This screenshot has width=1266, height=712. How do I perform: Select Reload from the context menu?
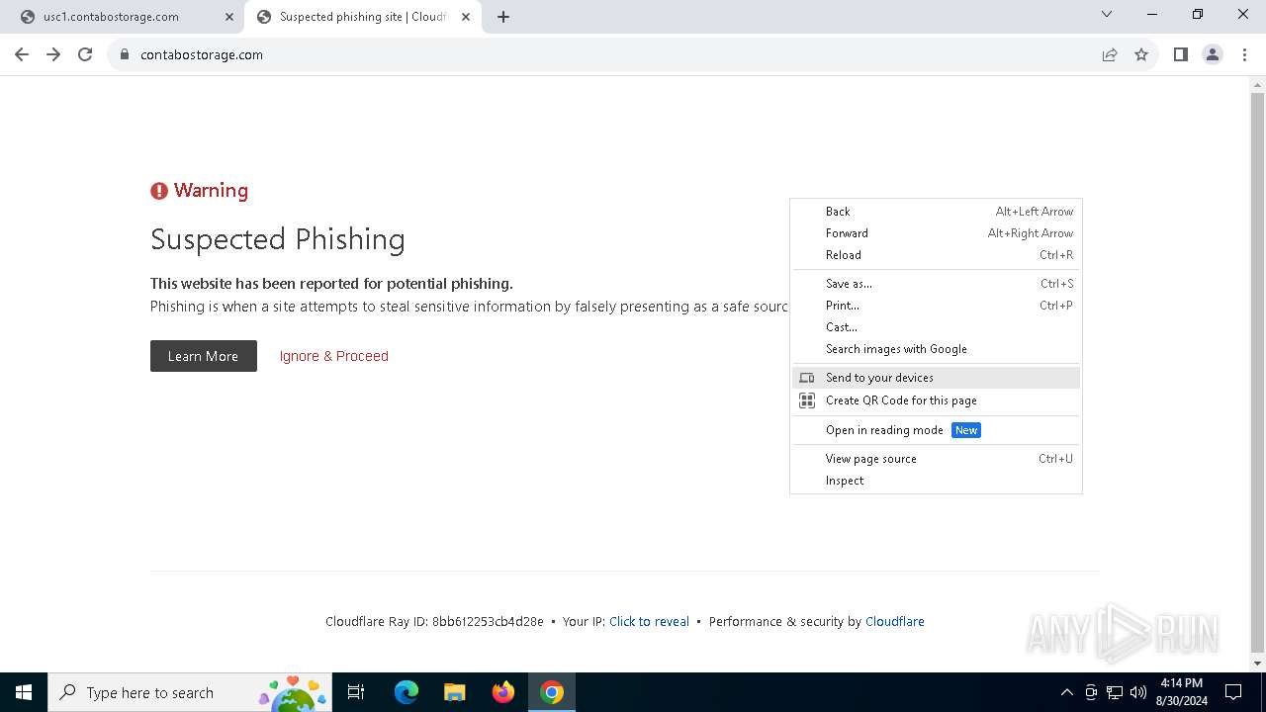tap(936, 255)
